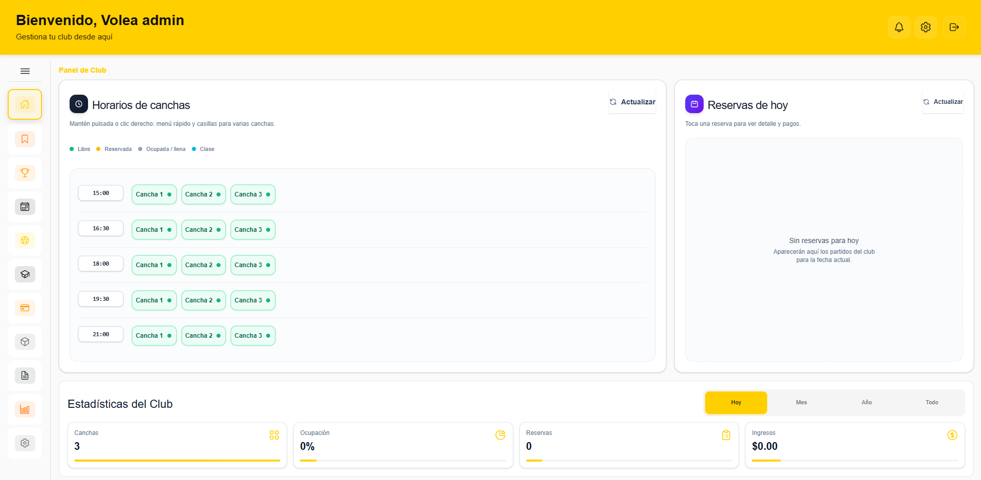Open settings via the top bar gear icon
This screenshot has height=480, width=981.
point(926,27)
